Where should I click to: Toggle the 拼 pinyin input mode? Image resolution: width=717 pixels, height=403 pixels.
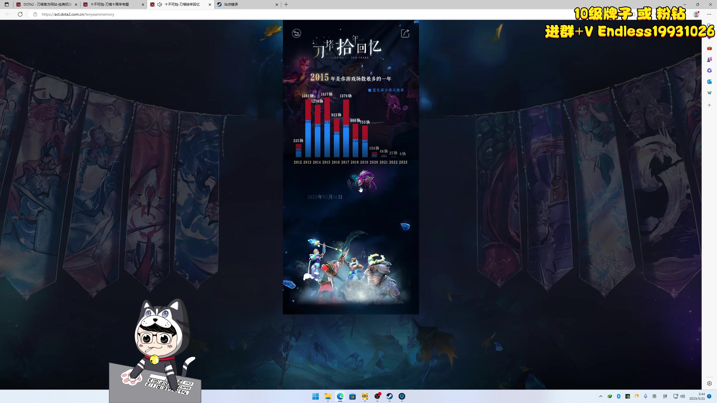(x=665, y=396)
